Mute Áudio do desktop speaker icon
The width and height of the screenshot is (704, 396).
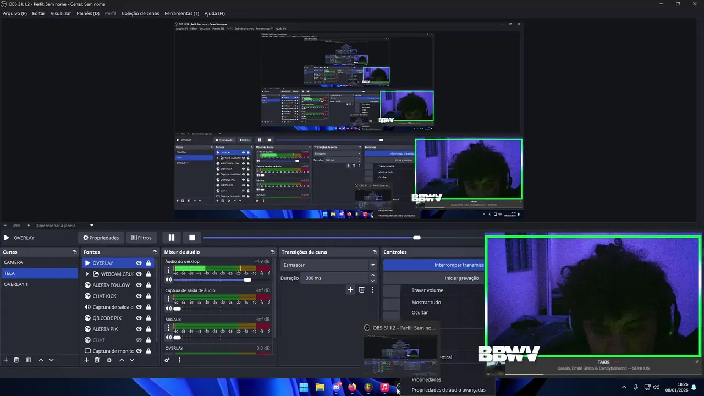click(169, 279)
